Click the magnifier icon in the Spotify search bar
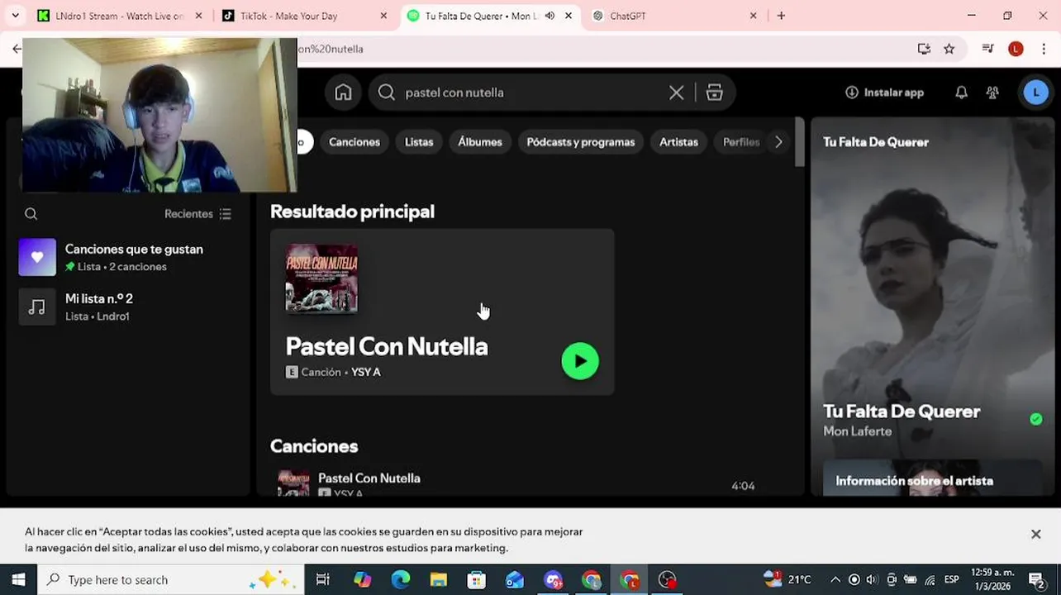 (387, 93)
